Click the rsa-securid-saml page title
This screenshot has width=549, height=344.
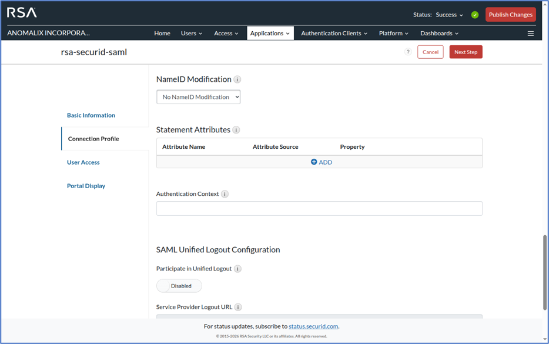click(94, 52)
